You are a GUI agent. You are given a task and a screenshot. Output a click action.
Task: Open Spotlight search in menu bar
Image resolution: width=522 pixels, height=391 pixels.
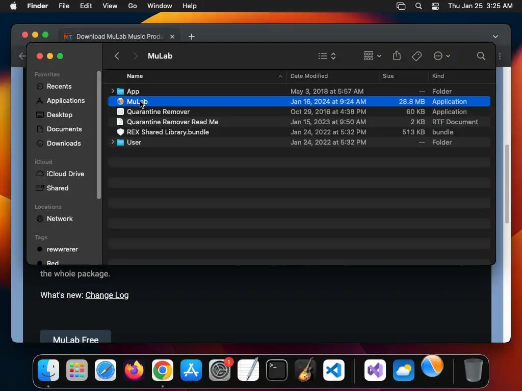pos(419,6)
